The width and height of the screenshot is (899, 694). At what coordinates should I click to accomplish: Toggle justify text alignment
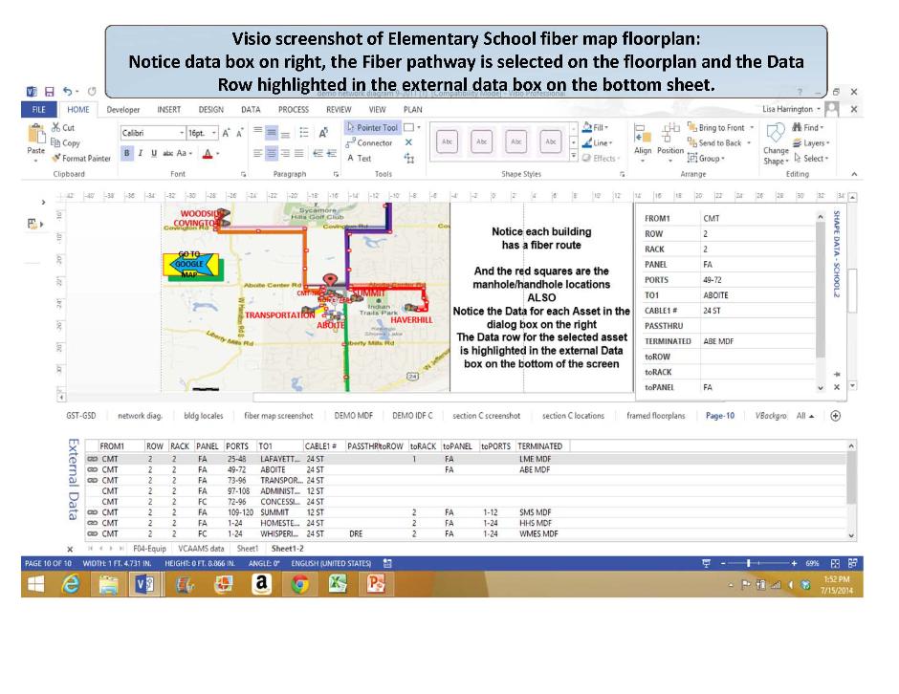[298, 153]
